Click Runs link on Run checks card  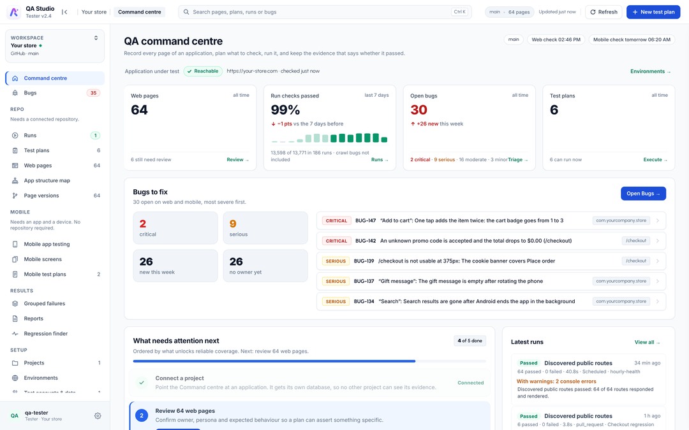click(x=380, y=160)
